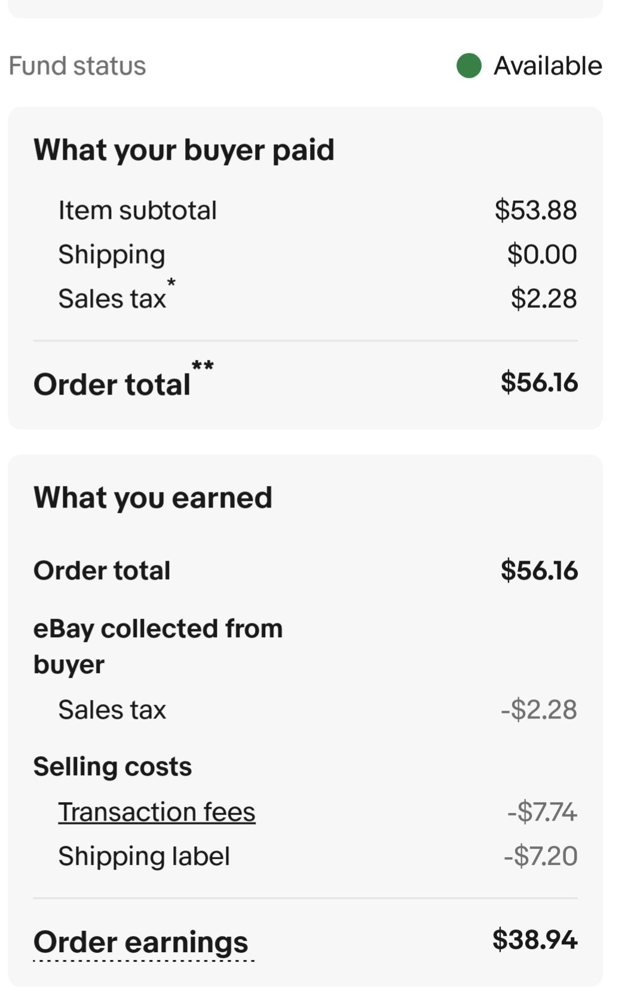Select the What your buyer paid heading
The image size is (628, 1006).
[x=183, y=149]
